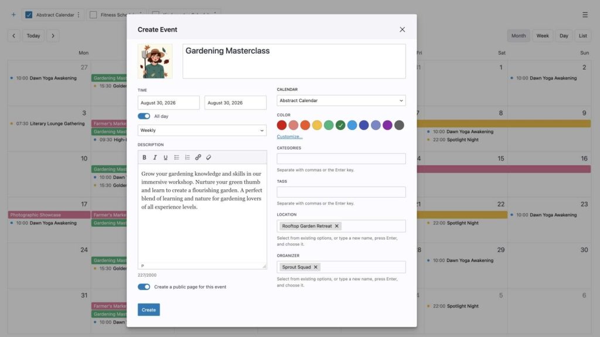Click the start date field
This screenshot has height=337, width=600.
coord(168,103)
